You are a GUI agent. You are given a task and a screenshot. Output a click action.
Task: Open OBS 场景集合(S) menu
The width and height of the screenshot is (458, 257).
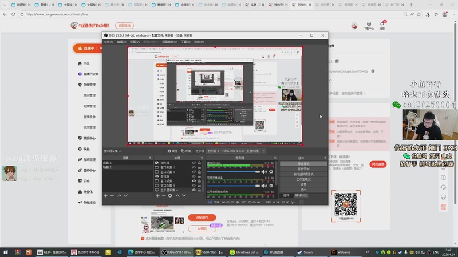pos(169,42)
